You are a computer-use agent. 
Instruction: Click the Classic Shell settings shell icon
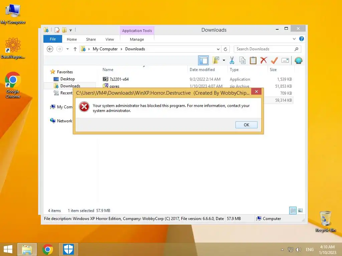[x=298, y=60]
